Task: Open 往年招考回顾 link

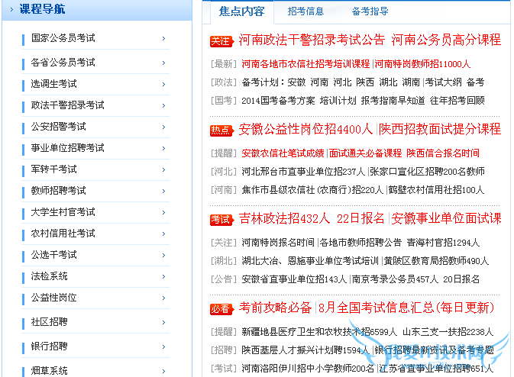Action: click(457, 101)
